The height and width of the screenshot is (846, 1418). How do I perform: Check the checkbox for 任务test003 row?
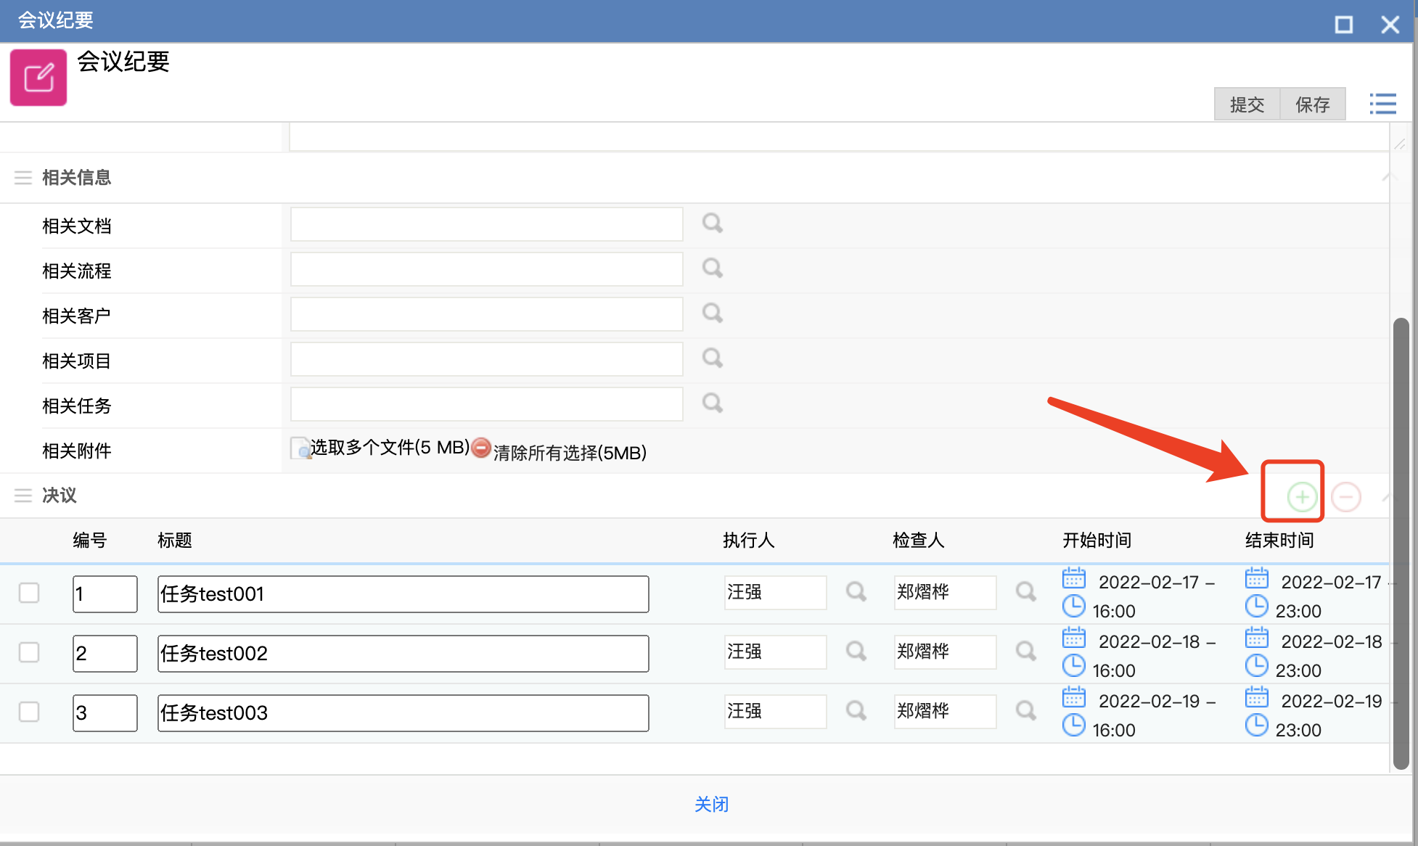(x=29, y=712)
